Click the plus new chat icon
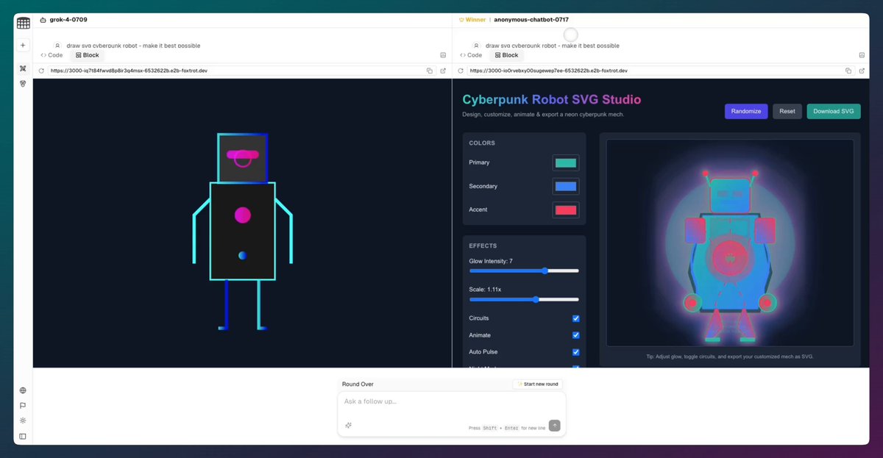Screen dimensions: 883x458 [23, 45]
